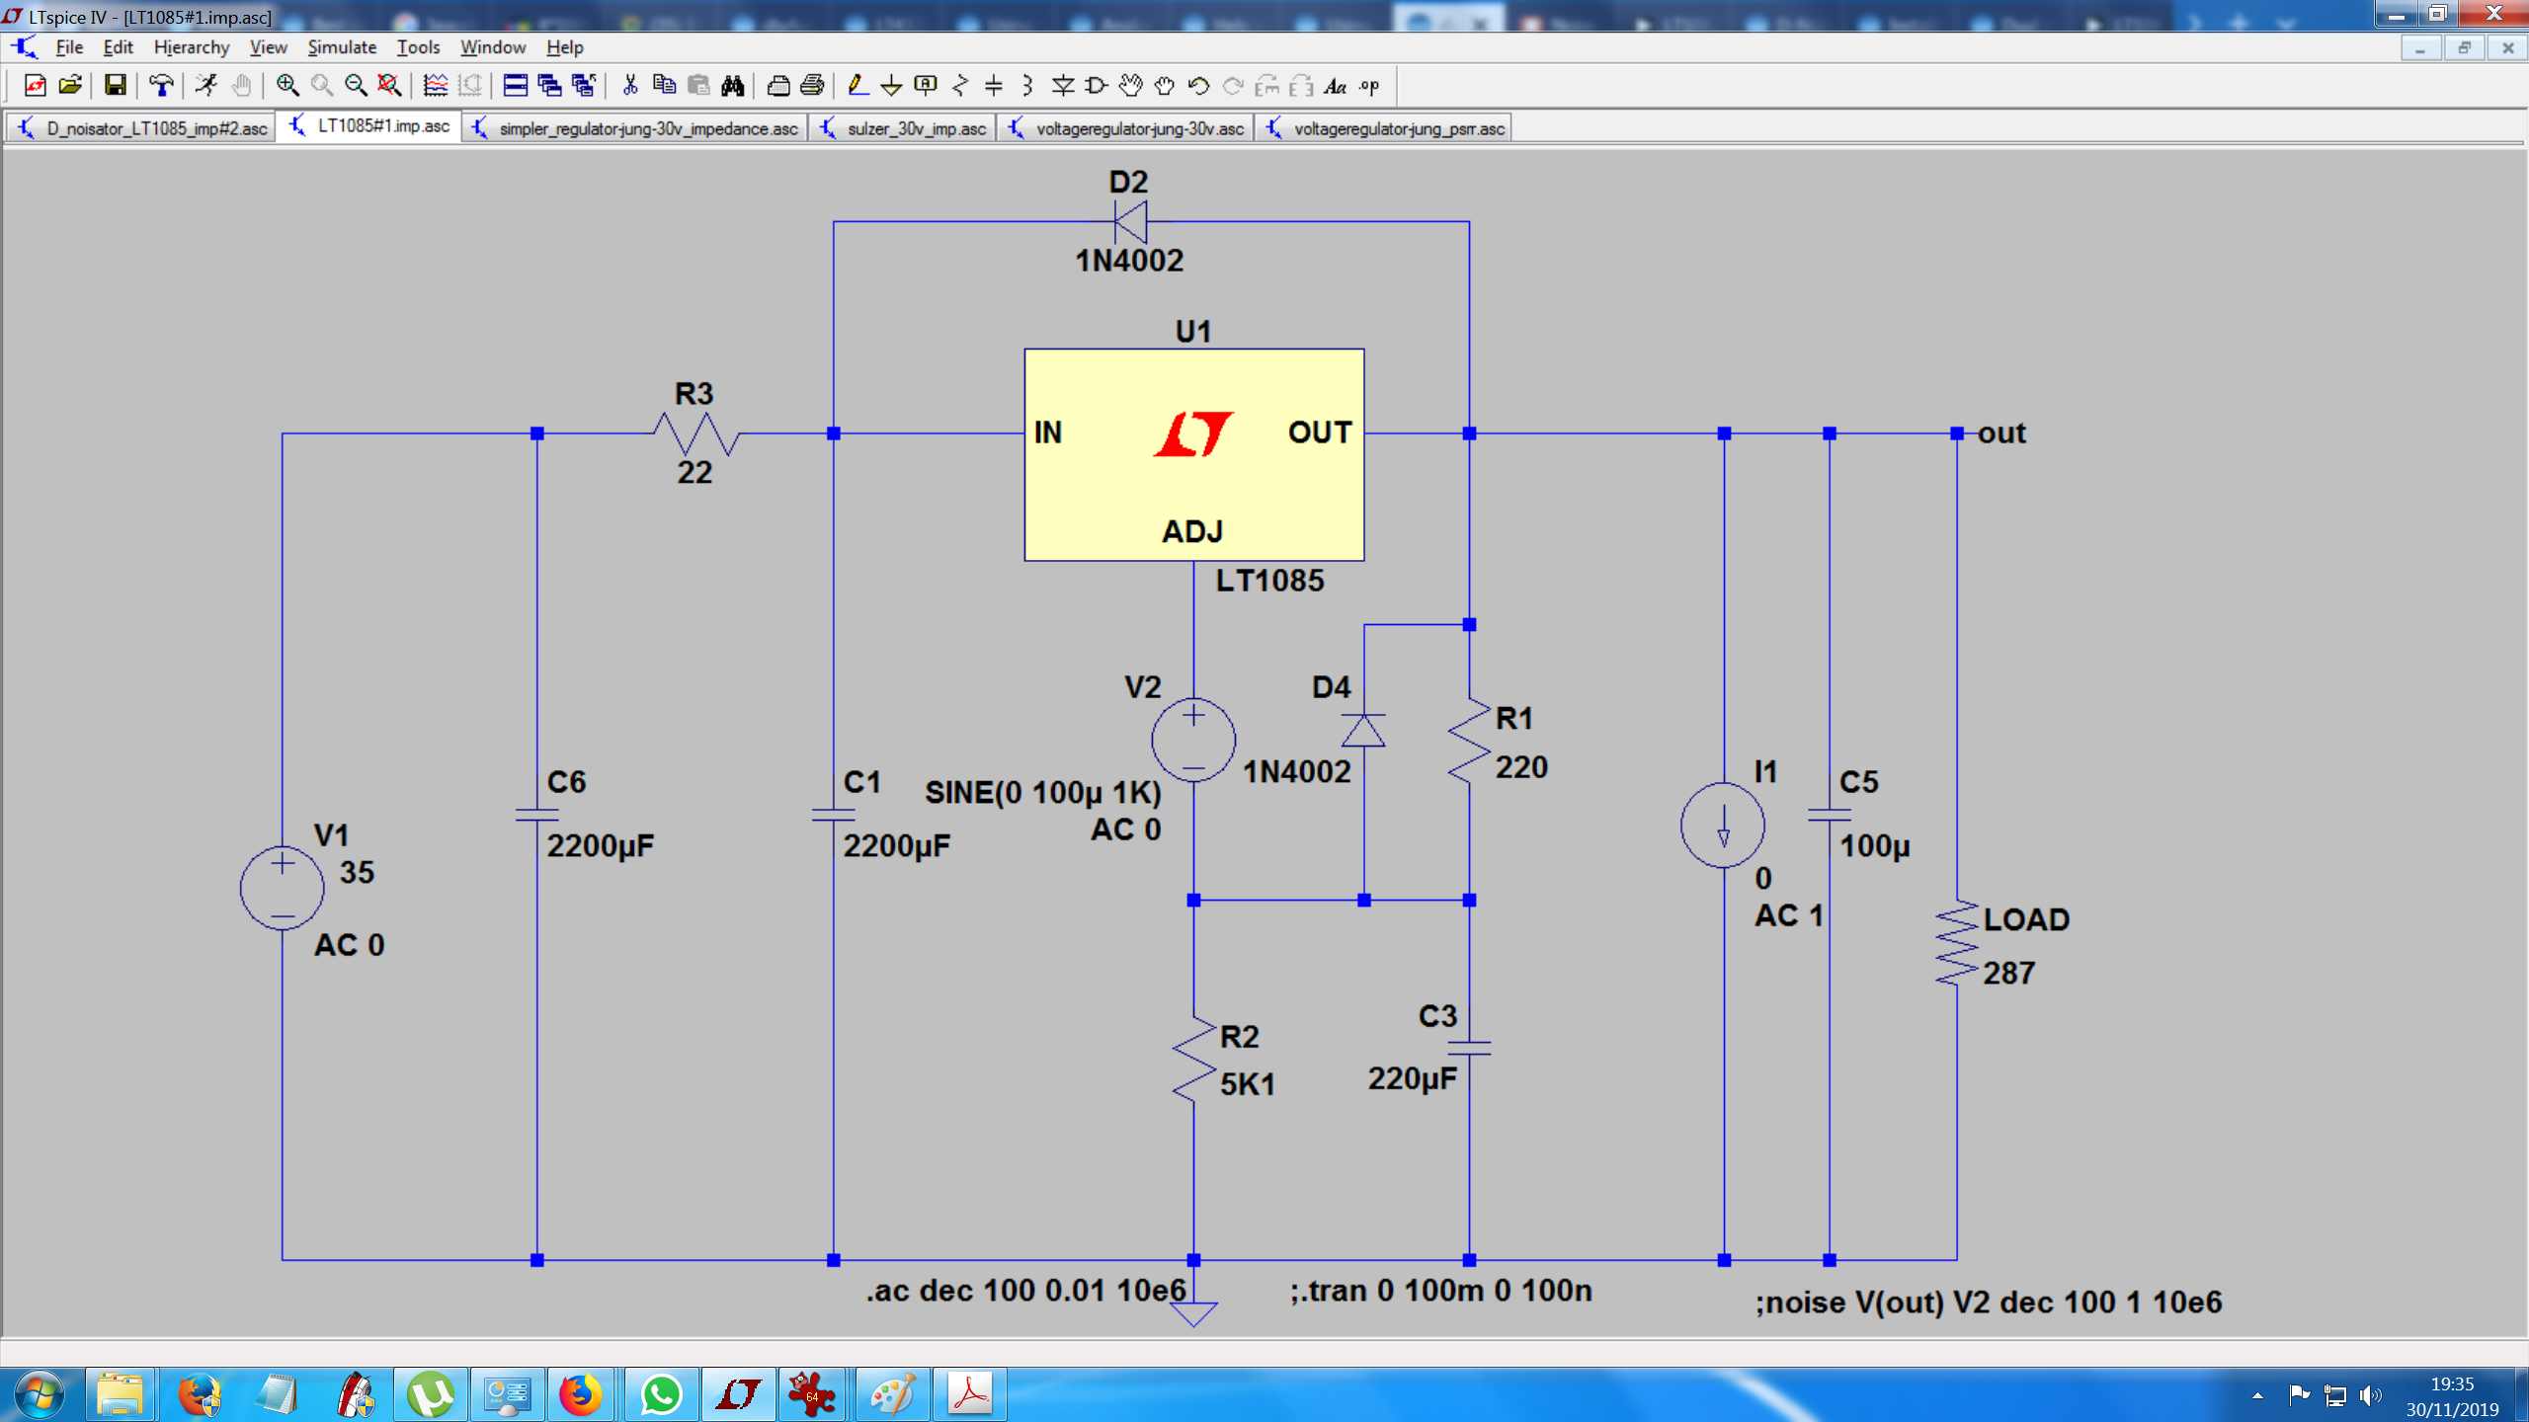Open the Hierarchy menu

[x=192, y=46]
